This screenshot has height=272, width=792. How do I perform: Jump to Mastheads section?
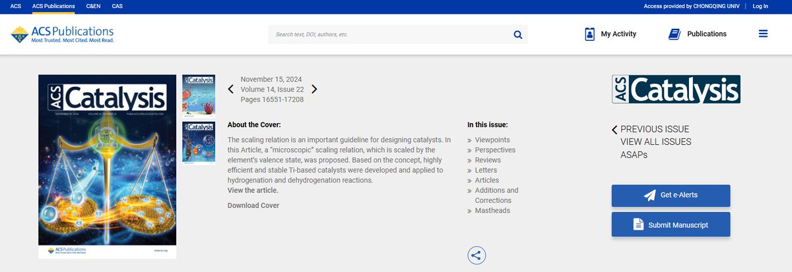click(492, 211)
